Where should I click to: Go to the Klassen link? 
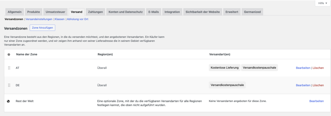pos(59,19)
